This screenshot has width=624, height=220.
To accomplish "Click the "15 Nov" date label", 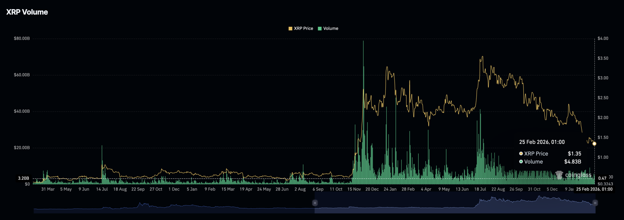I will 354,189.
